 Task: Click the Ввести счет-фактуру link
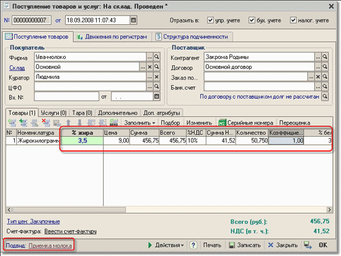(71, 231)
